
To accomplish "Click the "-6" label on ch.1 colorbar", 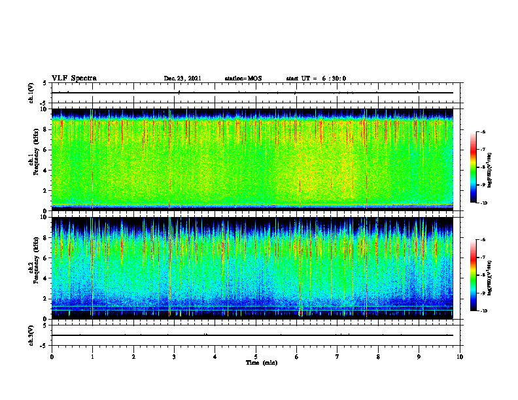I will [483, 131].
